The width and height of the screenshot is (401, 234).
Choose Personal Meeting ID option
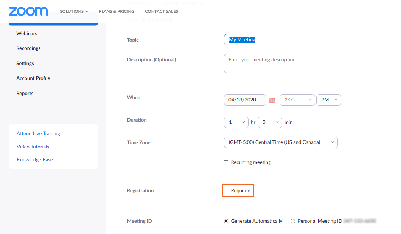(293, 221)
